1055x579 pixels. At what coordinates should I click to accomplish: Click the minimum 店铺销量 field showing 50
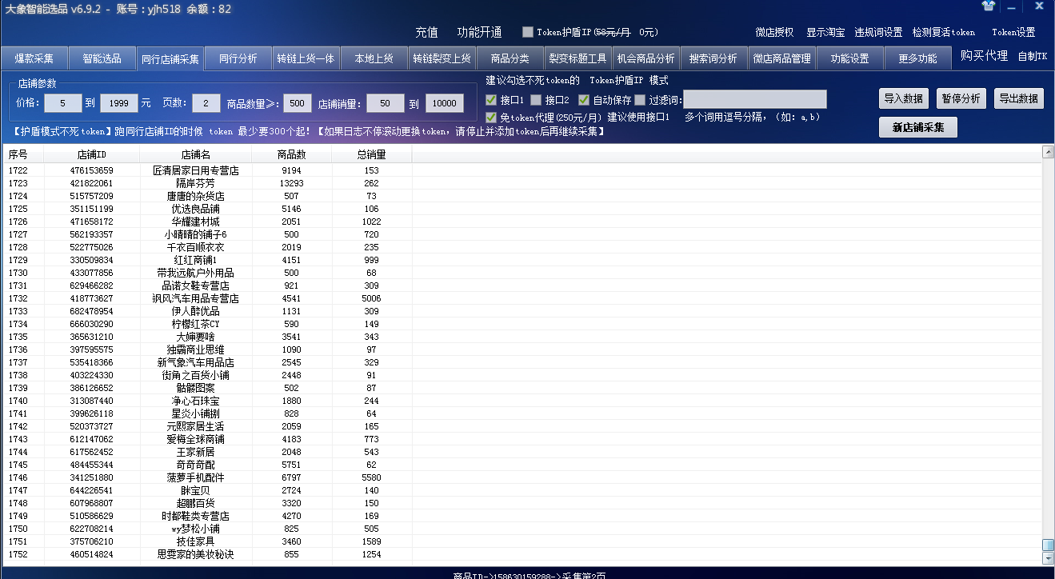(386, 103)
